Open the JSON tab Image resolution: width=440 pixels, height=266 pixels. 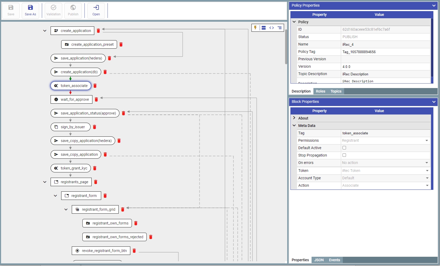click(319, 260)
